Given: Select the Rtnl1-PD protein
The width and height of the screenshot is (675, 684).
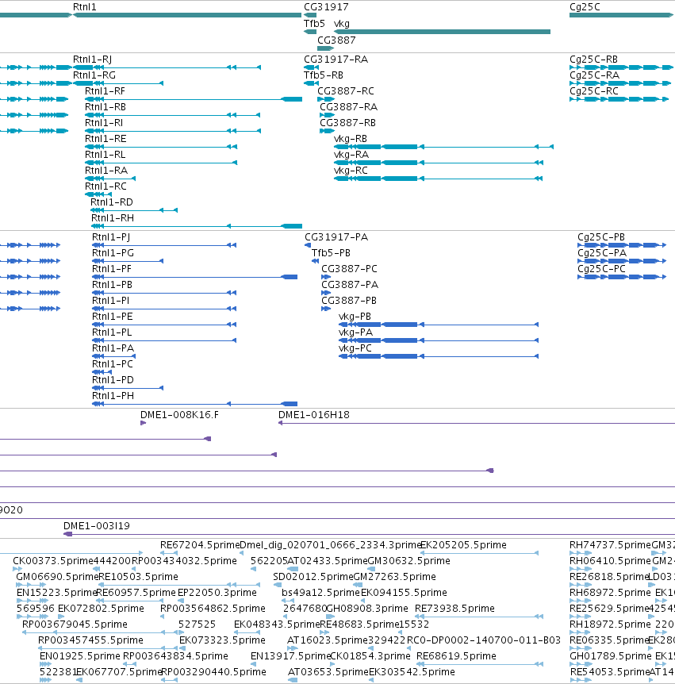Looking at the screenshot, I should click(x=113, y=380).
